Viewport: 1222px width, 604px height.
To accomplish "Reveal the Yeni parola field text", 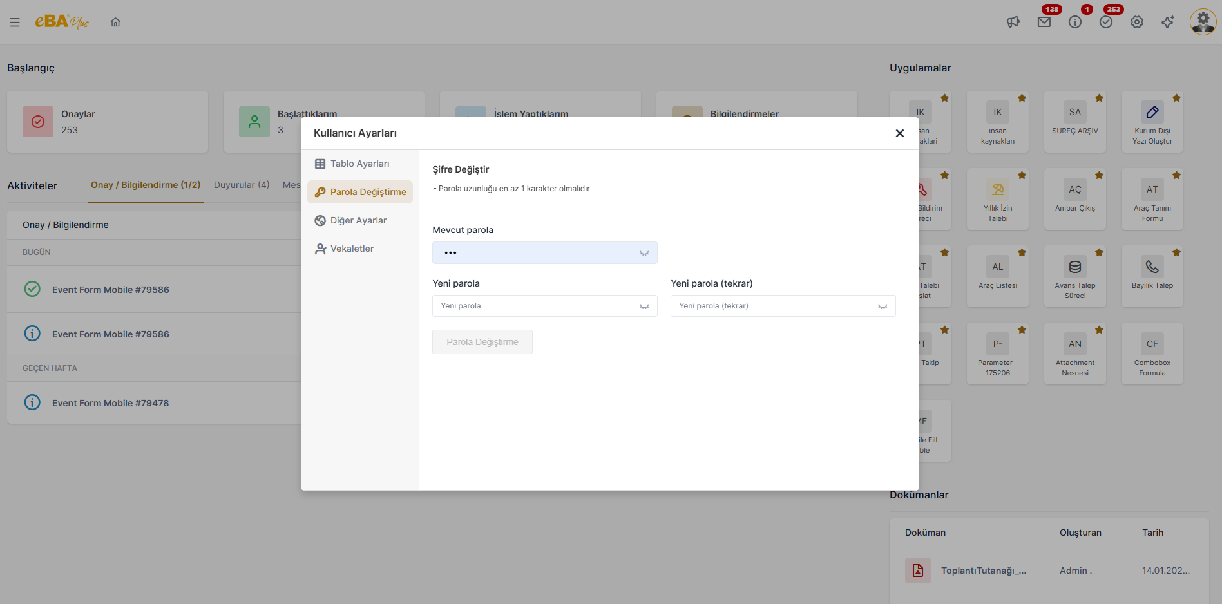I will (644, 307).
